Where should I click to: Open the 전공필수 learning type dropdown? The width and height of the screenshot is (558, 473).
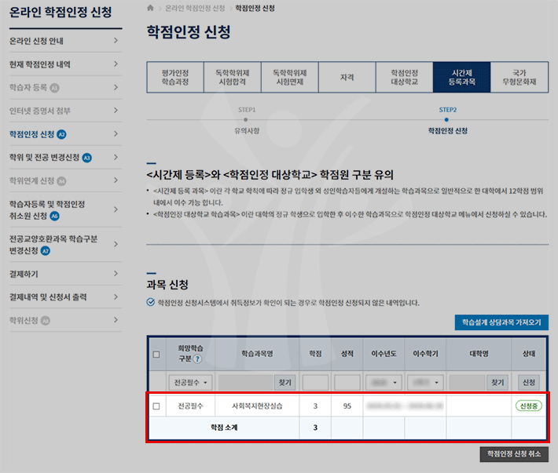coord(189,382)
